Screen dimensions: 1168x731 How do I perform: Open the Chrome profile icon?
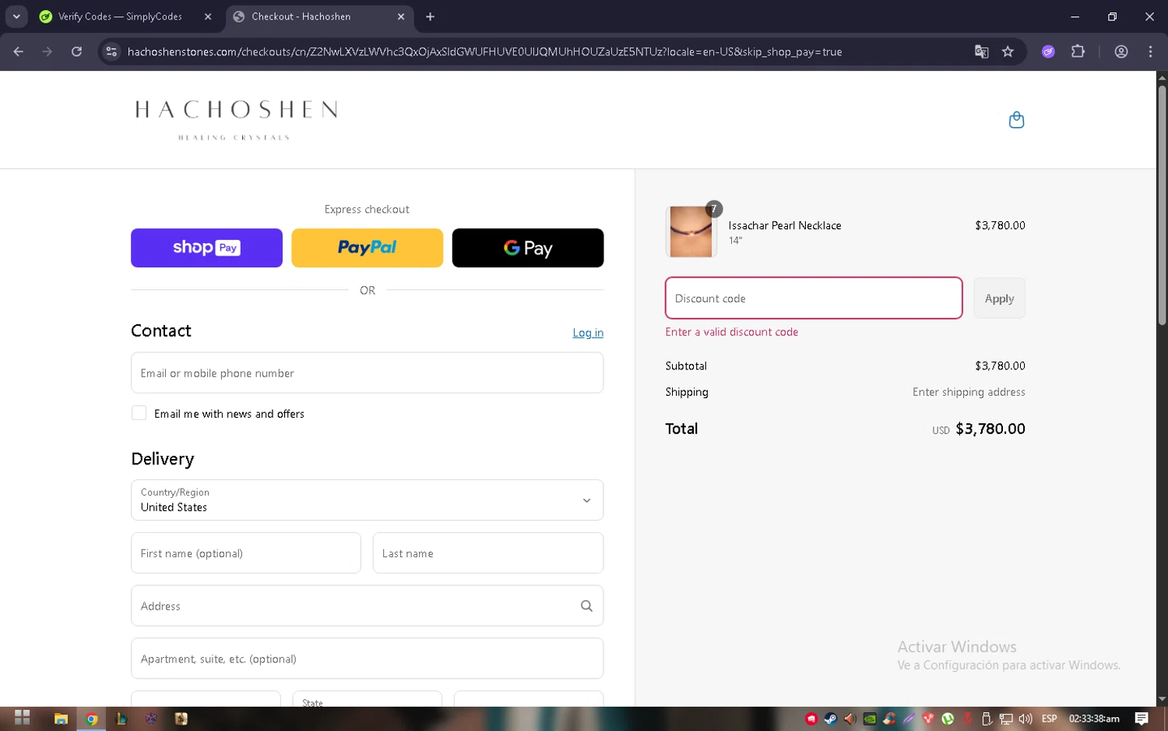[x=1121, y=51]
